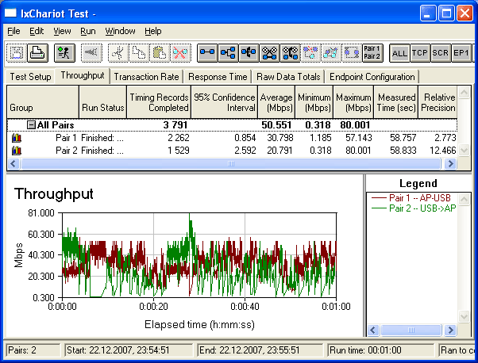Image resolution: width=478 pixels, height=363 pixels.
Task: Click the Maximum (Mbps) column header
Action: (353, 102)
